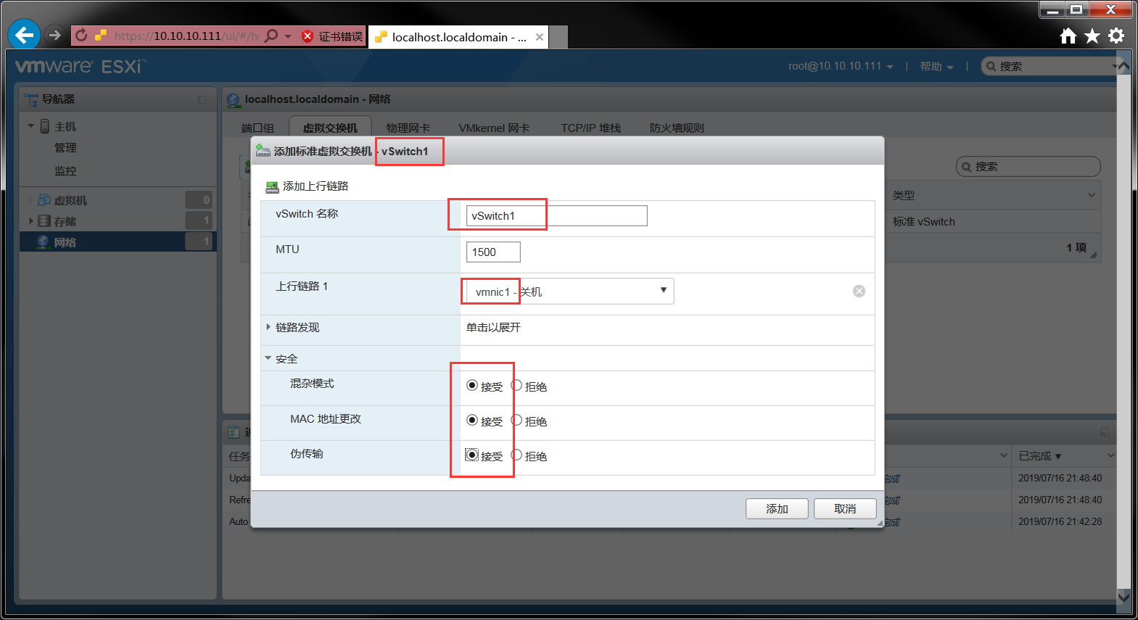This screenshot has width=1138, height=620.
Task: Click the Cancel button in dialog
Action: (845, 509)
